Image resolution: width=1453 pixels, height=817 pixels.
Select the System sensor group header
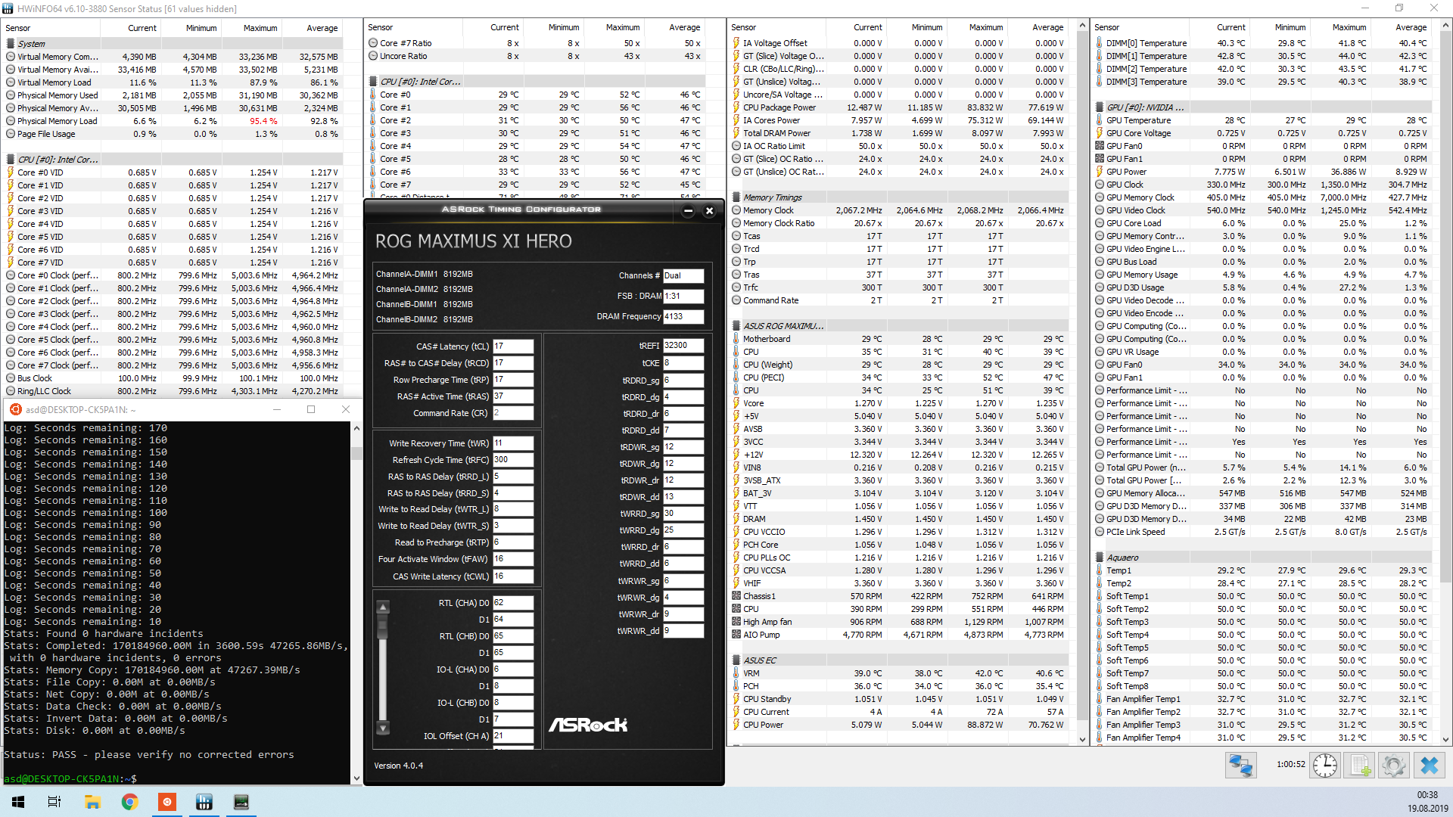(x=32, y=44)
